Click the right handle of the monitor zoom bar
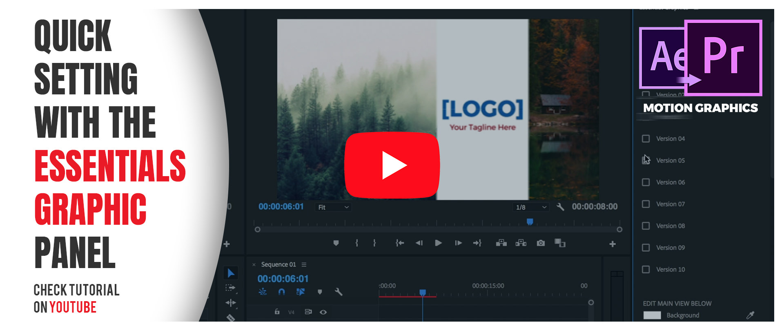784x331 pixels. pyautogui.click(x=619, y=230)
